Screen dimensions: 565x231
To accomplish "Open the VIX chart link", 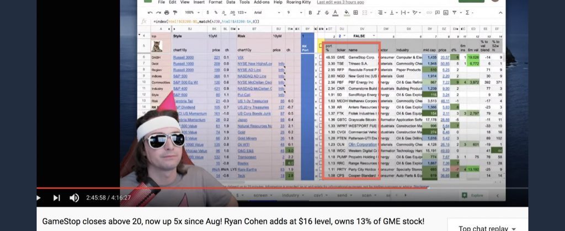I will 241,57.
